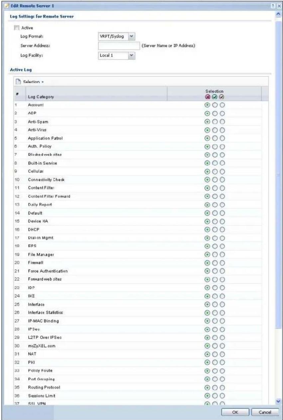
Task: Select third radio for EPS row
Action: (x=222, y=246)
